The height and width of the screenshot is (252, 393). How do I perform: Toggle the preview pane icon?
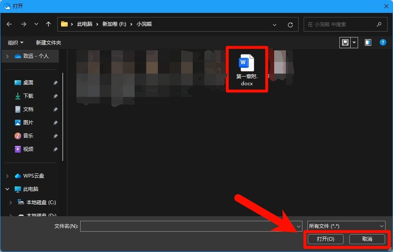click(368, 42)
